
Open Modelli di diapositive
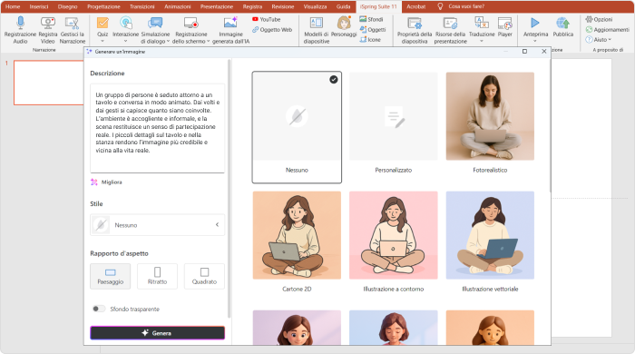coord(317,30)
